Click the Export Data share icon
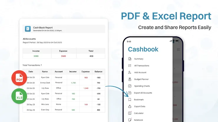 pos(130,106)
